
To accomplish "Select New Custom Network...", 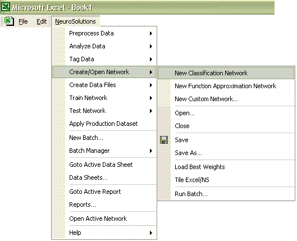I will click(226, 99).
